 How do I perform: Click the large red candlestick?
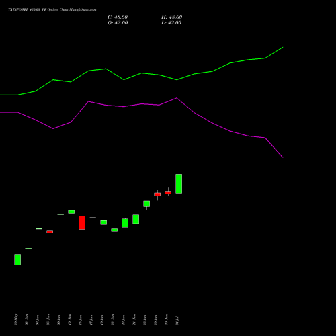[82, 222]
